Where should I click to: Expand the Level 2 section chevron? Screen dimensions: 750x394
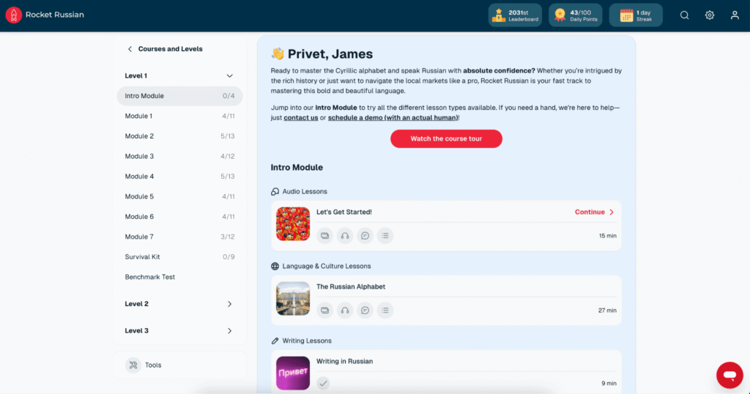pos(229,304)
